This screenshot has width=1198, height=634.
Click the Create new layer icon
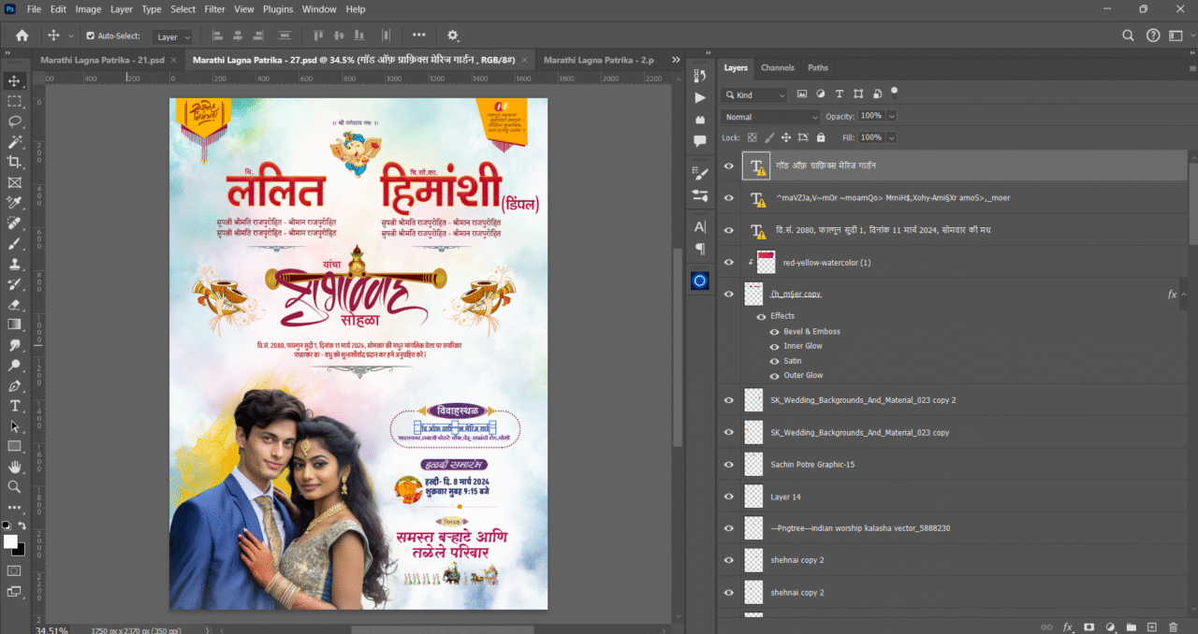point(1151,627)
